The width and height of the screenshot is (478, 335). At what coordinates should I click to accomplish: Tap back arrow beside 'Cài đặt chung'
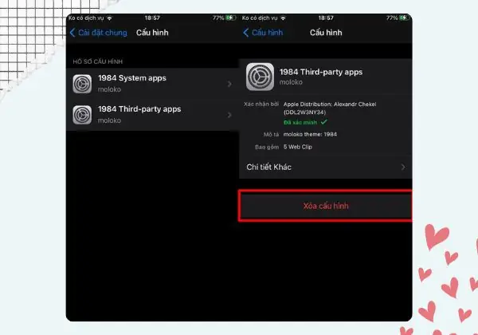click(x=72, y=33)
